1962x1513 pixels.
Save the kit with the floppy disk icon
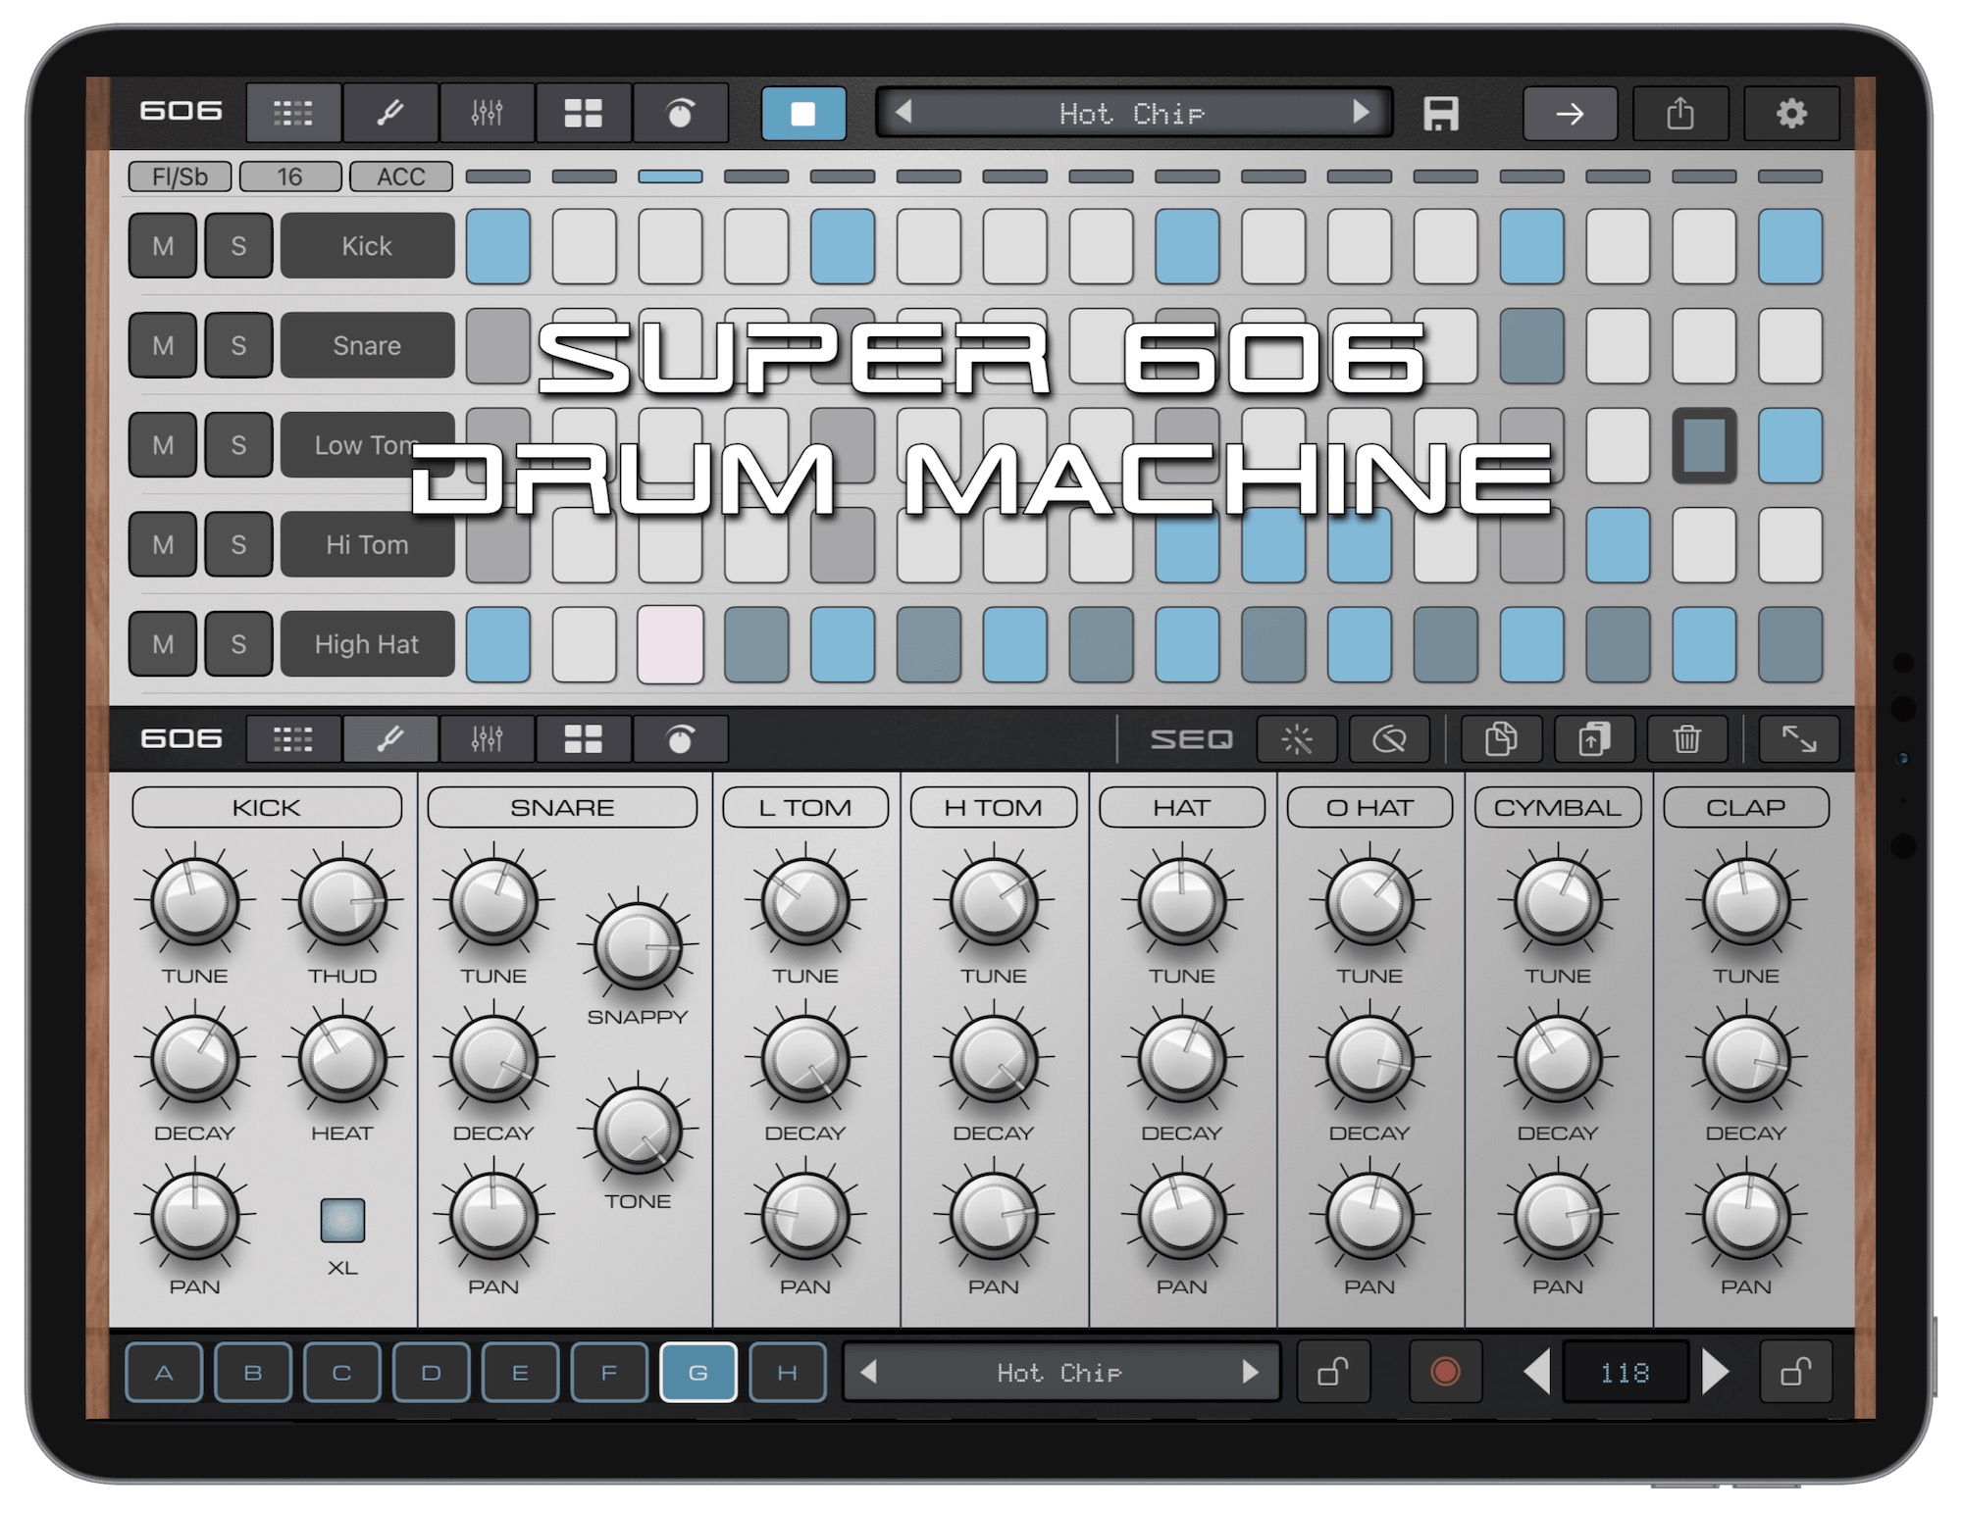point(1440,114)
